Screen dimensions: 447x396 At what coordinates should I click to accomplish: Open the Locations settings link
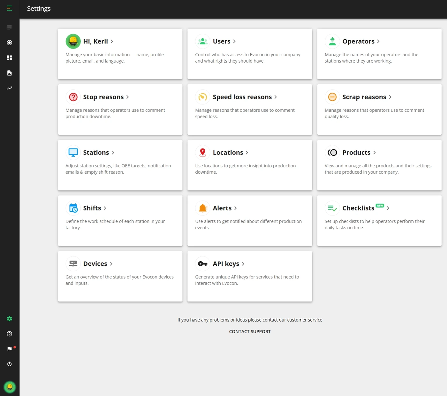(228, 153)
